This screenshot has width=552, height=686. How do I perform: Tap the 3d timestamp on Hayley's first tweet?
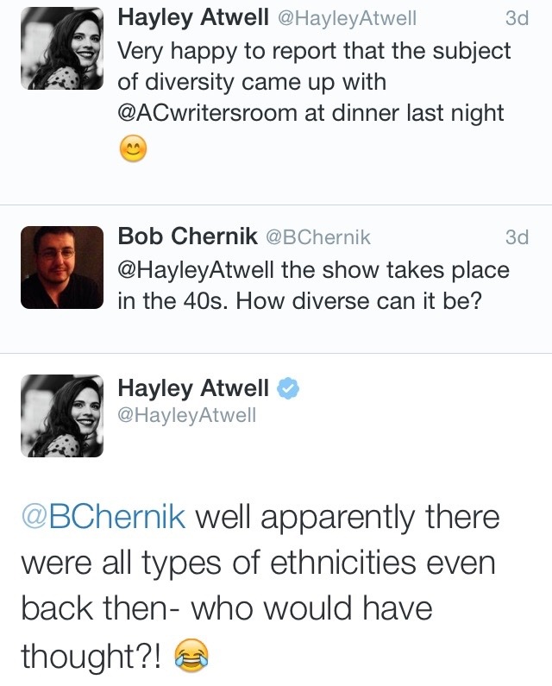[x=516, y=18]
